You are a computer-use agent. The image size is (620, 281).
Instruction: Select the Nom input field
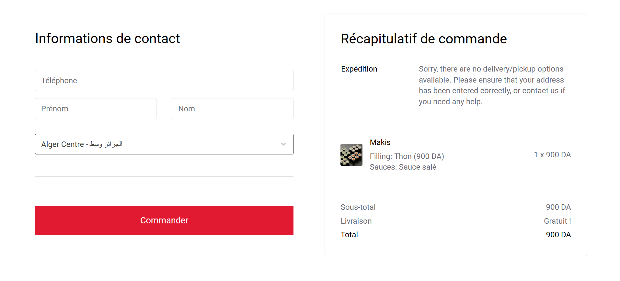(232, 109)
